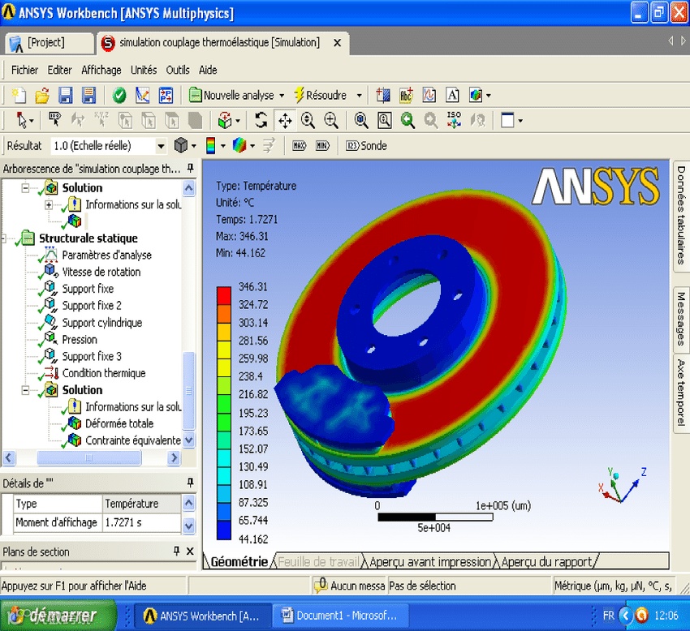The width and height of the screenshot is (690, 631).
Task: Open the Fichier menu
Action: (x=24, y=70)
